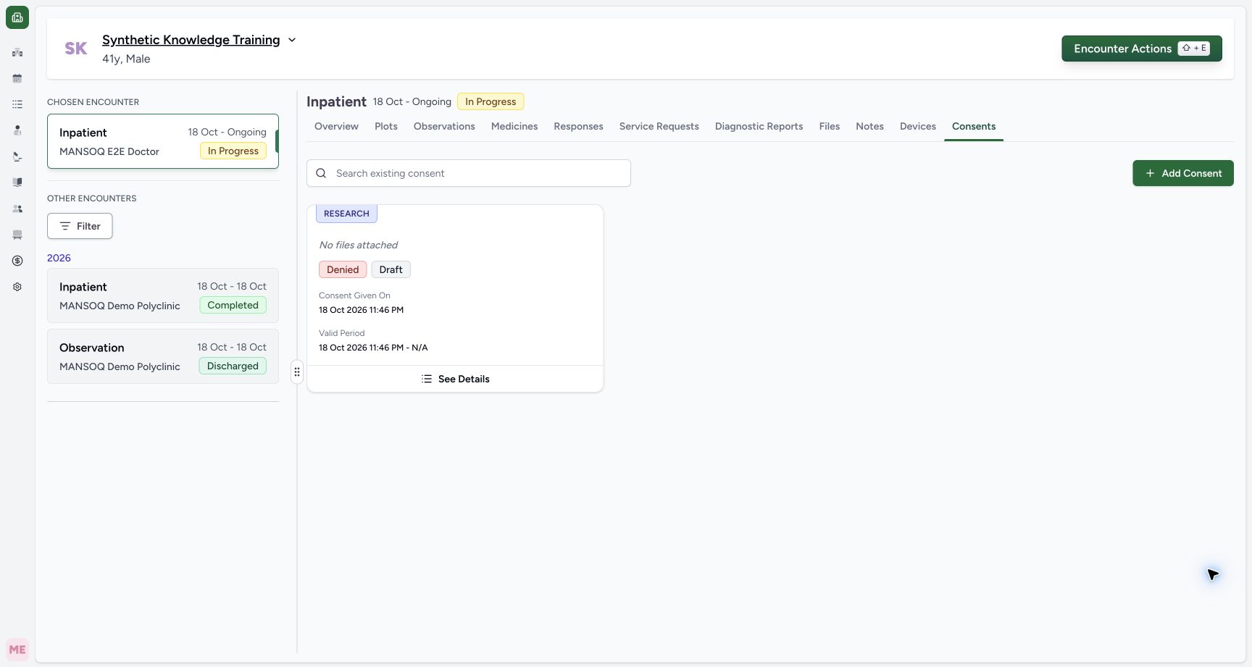This screenshot has width=1252, height=667.
Task: Open Synthetic Knowledge Training patient link
Action: tap(191, 40)
